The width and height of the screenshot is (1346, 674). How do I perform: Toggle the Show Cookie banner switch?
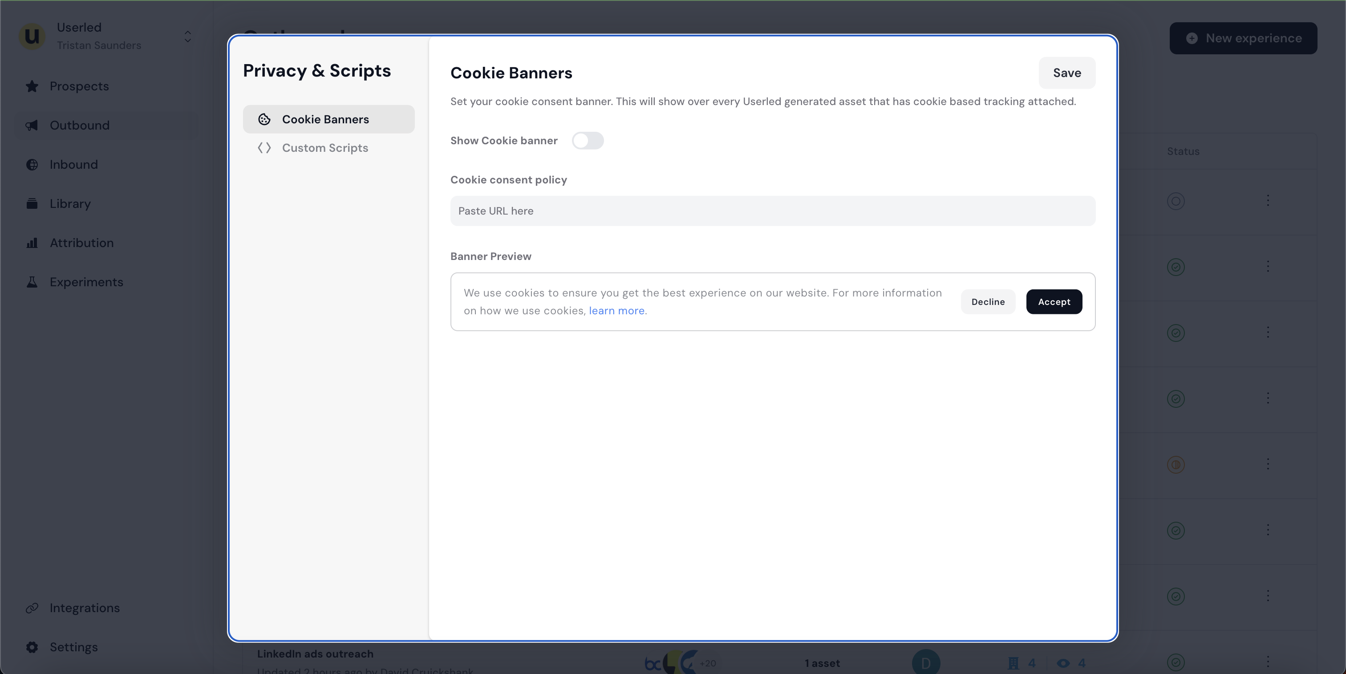tap(587, 141)
